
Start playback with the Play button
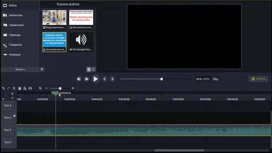(95, 79)
